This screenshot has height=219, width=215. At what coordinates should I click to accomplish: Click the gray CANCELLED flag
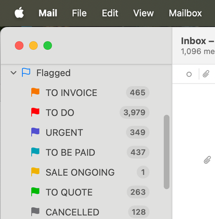click(x=35, y=211)
